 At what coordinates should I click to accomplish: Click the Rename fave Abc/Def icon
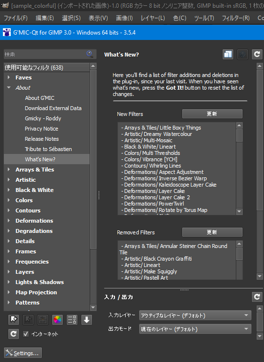(x=43, y=320)
